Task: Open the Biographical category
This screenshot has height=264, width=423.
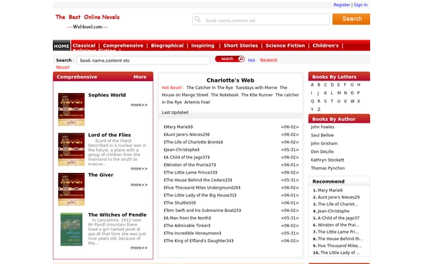Action: pos(167,46)
